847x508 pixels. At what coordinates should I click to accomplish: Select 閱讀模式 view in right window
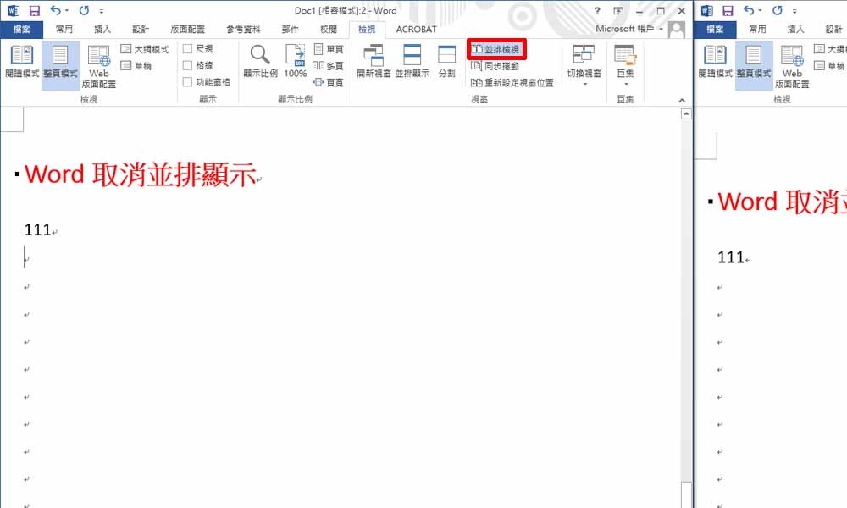(715, 62)
